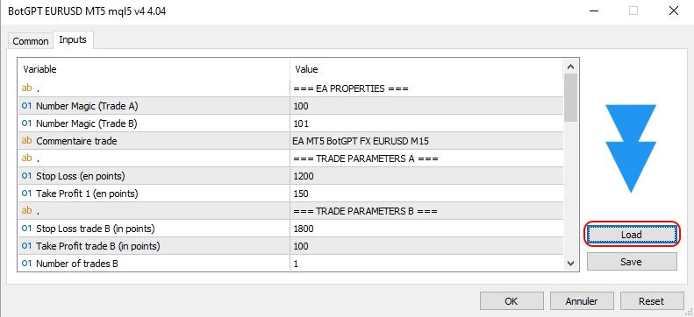Click the integer icon beside Number of trades B

pyautogui.click(x=27, y=264)
